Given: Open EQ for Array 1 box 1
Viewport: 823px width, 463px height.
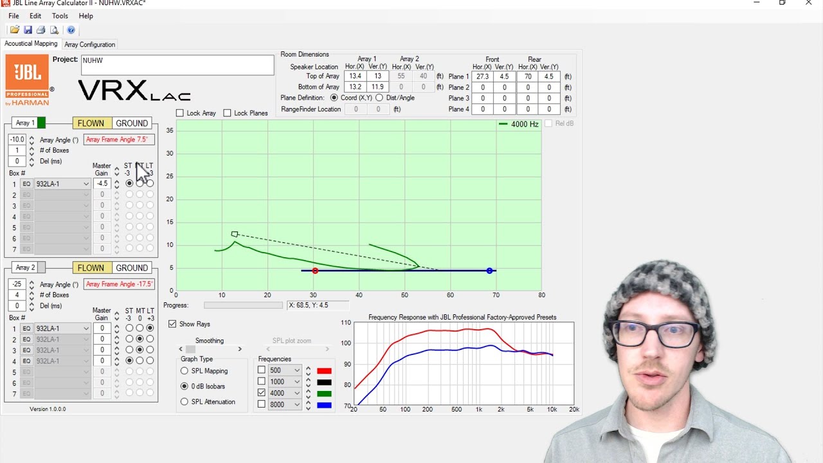Looking at the screenshot, I should pos(26,184).
